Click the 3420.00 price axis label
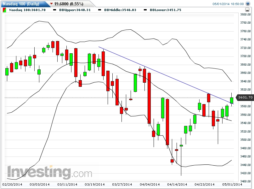This screenshot has height=189, width=254. tap(245, 173)
